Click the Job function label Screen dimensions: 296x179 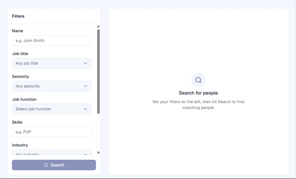tap(24, 99)
